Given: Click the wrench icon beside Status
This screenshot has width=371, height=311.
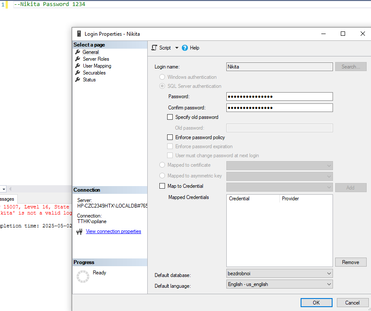Looking at the screenshot, I should [78, 80].
